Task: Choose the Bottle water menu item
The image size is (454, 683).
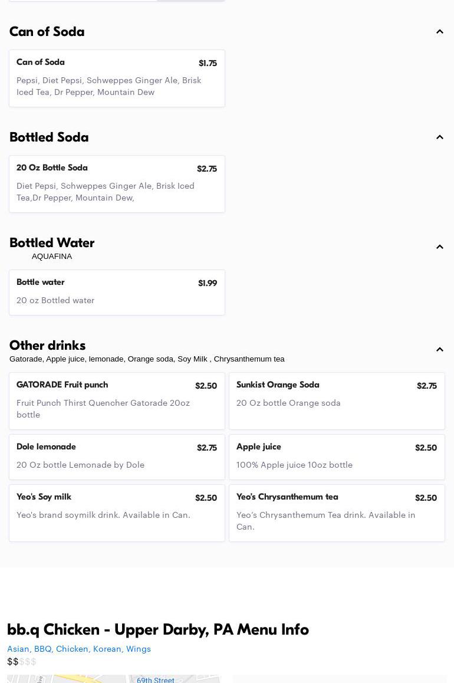Action: tap(117, 293)
